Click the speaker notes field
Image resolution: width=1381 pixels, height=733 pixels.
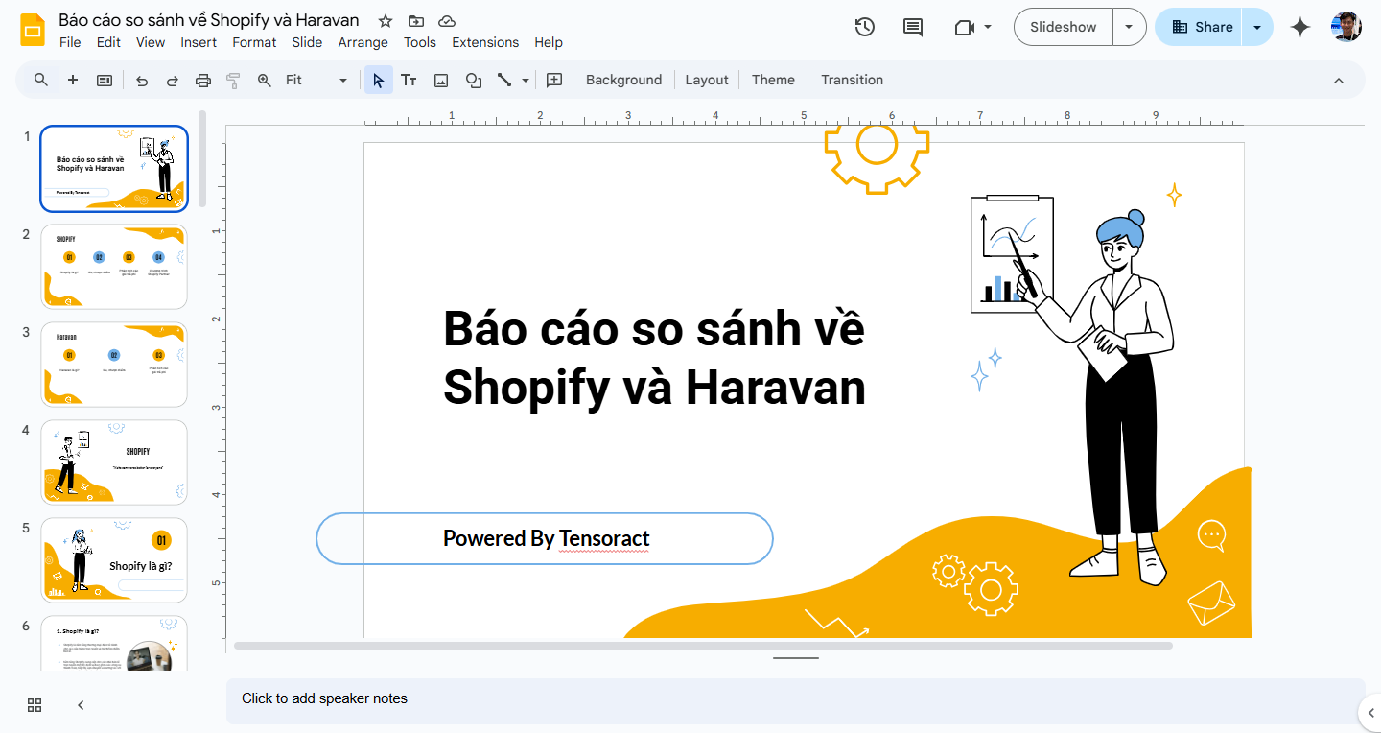click(796, 701)
